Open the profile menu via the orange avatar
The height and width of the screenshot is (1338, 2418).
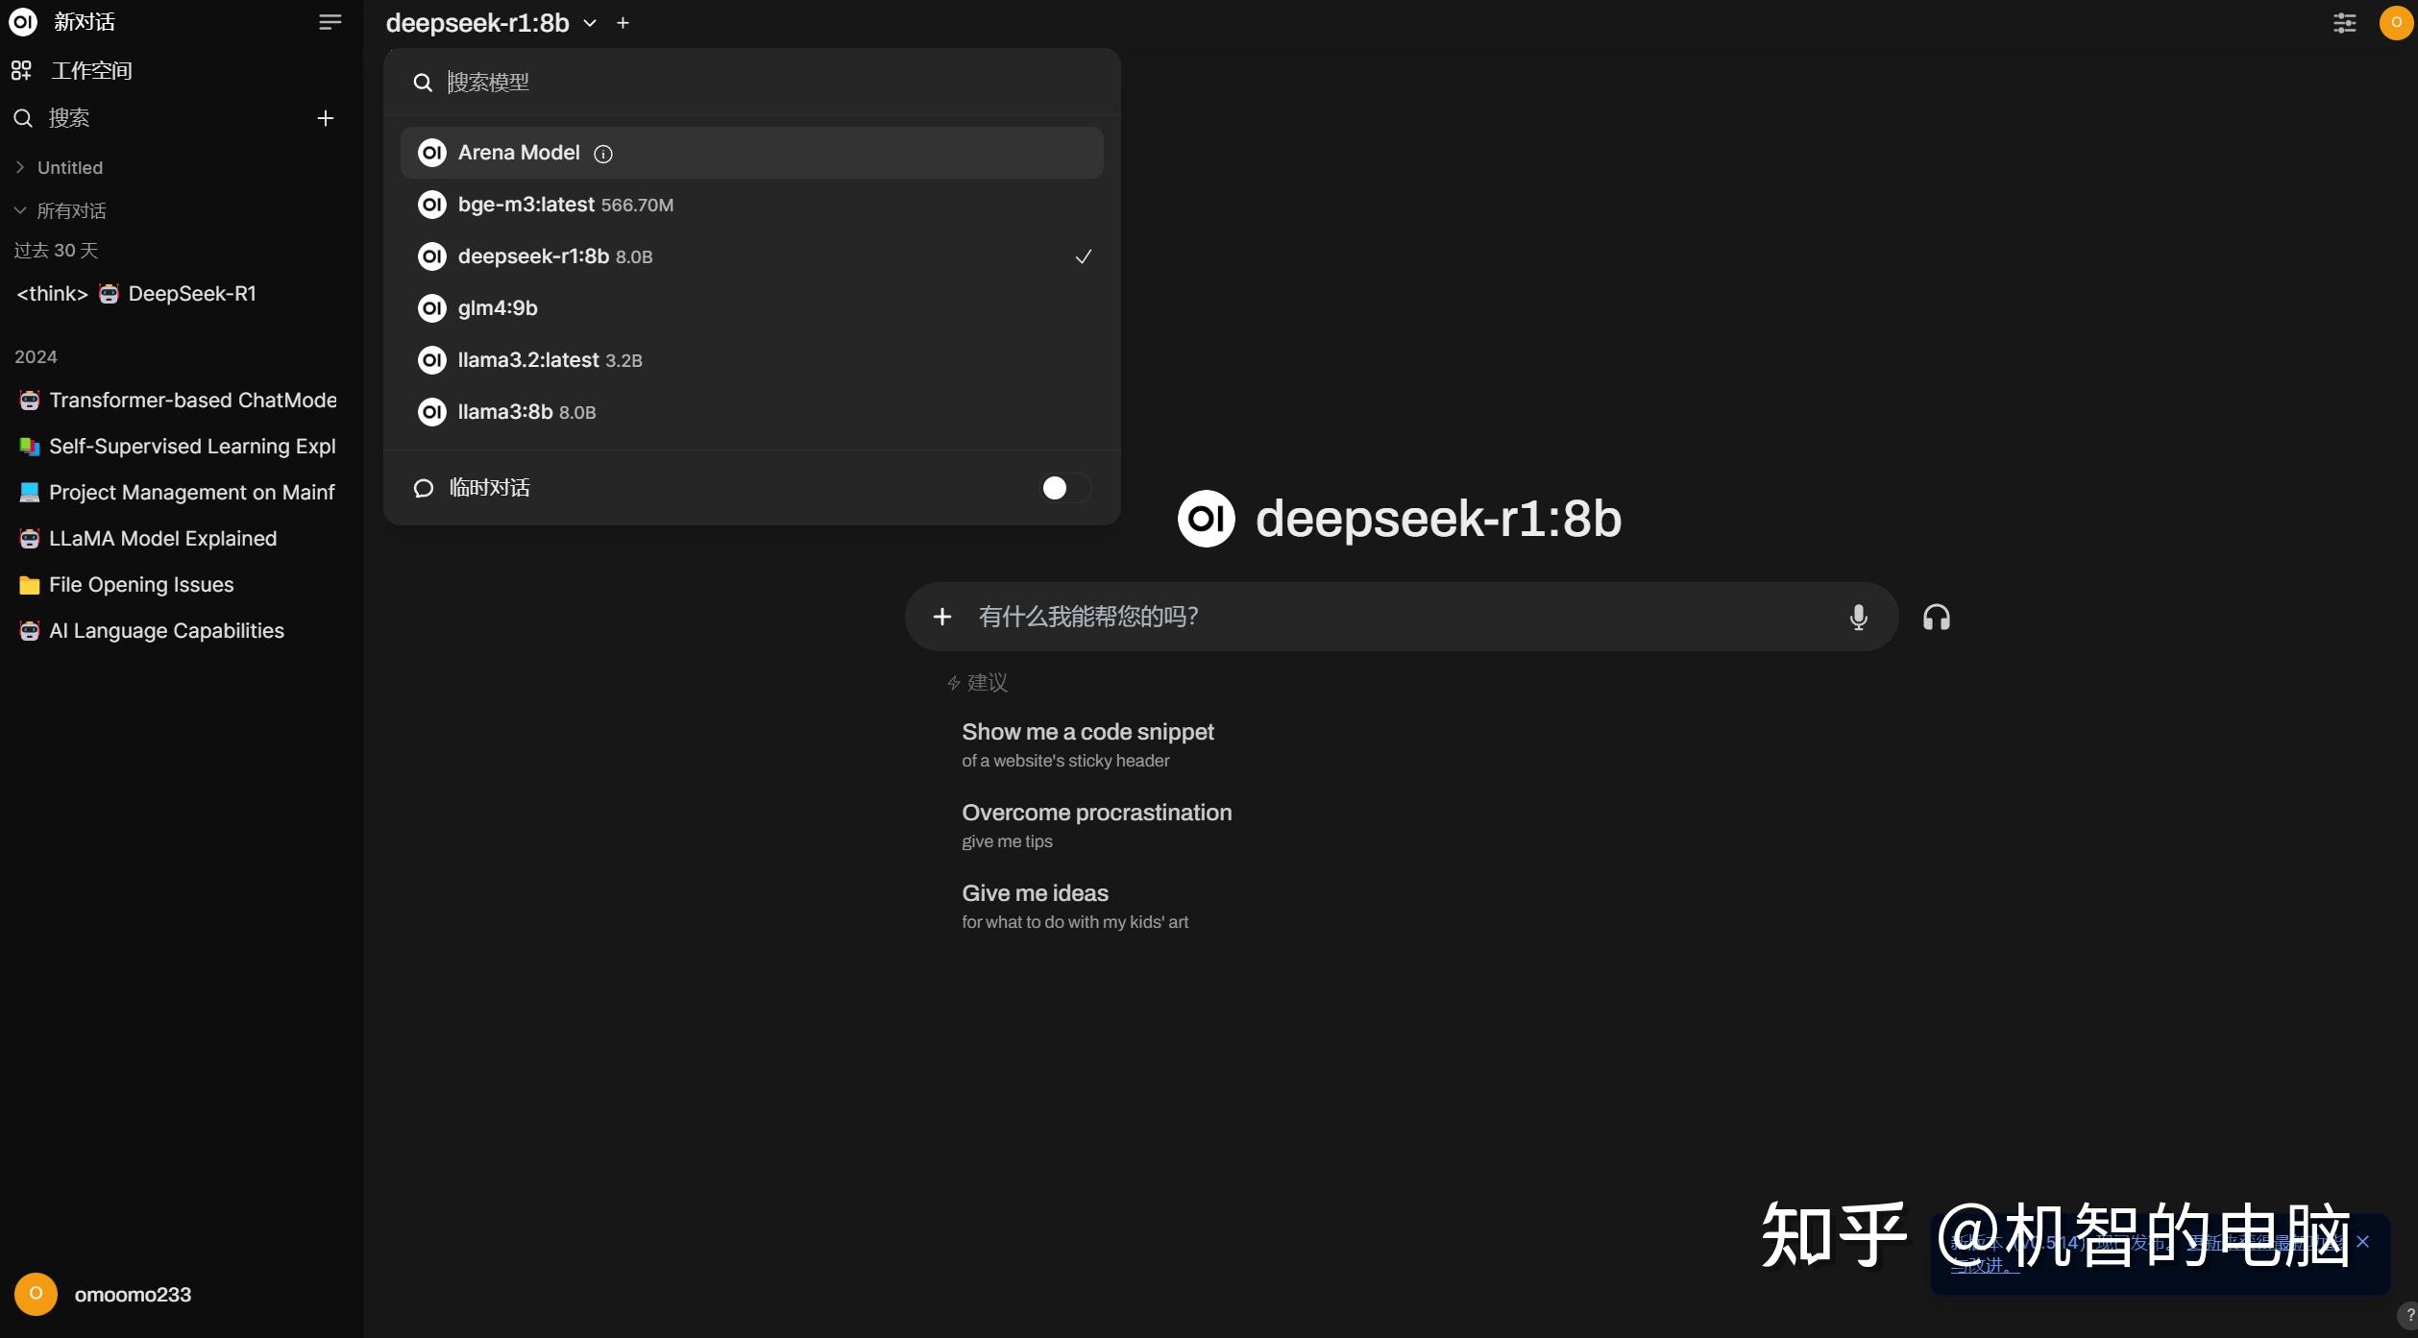click(x=2394, y=22)
